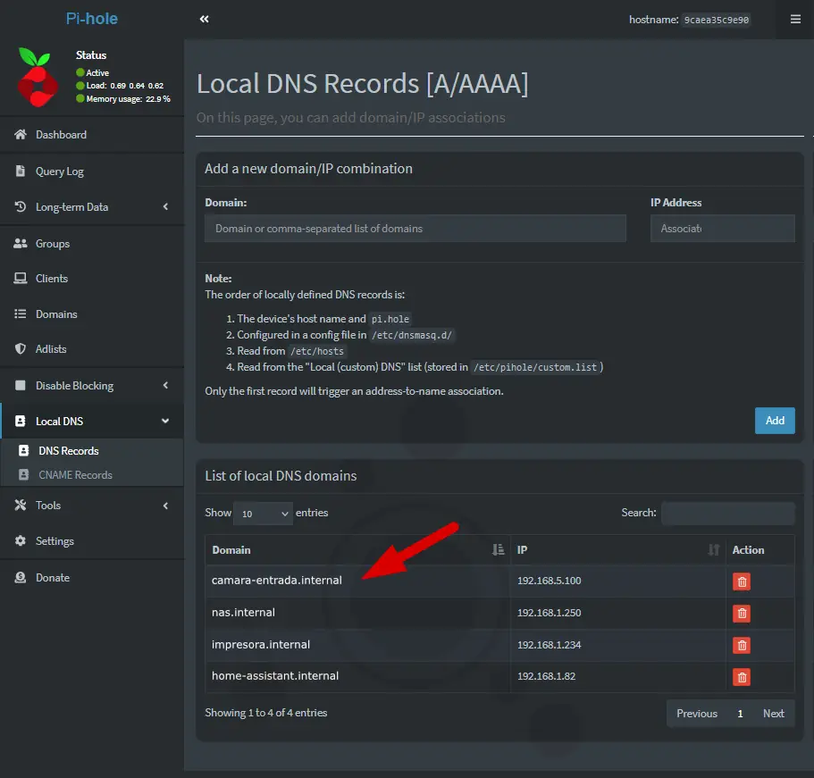
Task: Click the Long-term Data history icon
Action: [21, 206]
